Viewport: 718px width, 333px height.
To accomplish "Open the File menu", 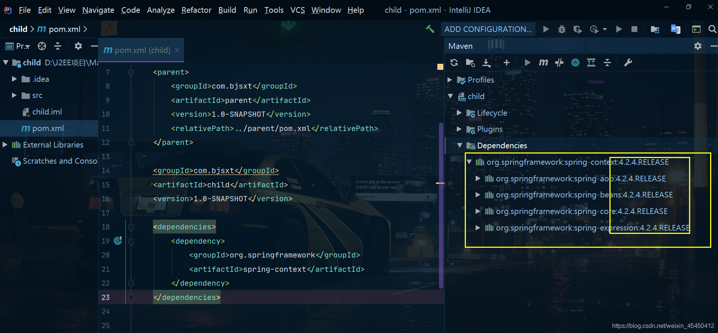I will tap(25, 10).
